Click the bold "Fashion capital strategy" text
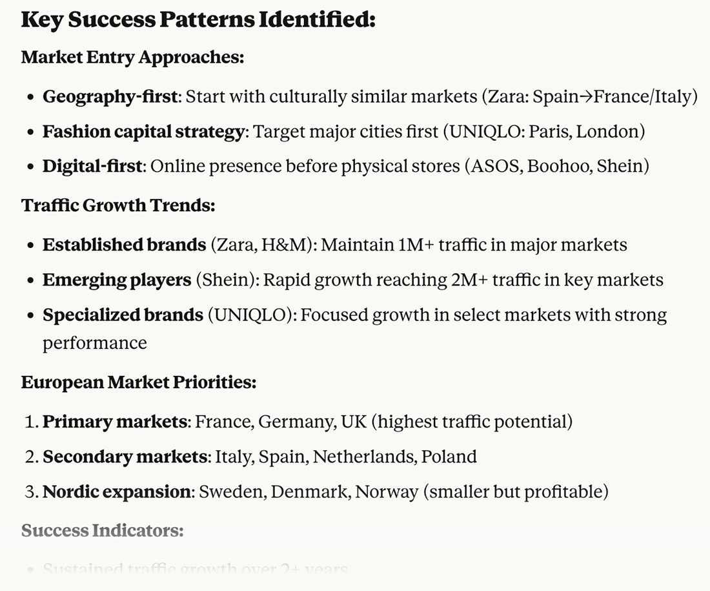The height and width of the screenshot is (591, 710). point(143,132)
